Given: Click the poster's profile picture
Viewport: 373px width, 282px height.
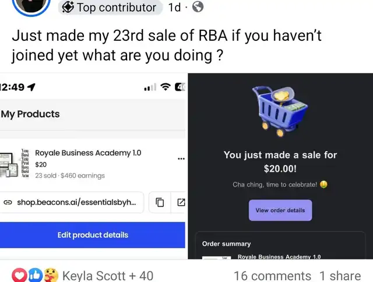Looking at the screenshot, I should [x=31, y=5].
